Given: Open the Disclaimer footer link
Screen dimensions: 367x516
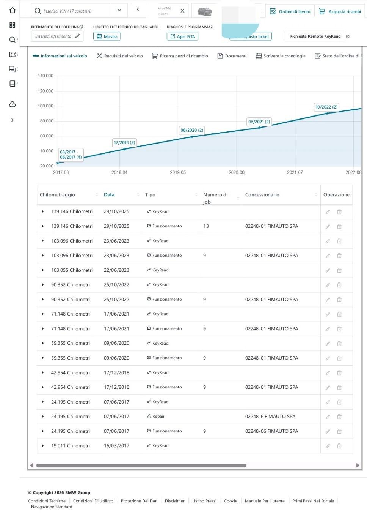Looking at the screenshot, I should 174,501.
